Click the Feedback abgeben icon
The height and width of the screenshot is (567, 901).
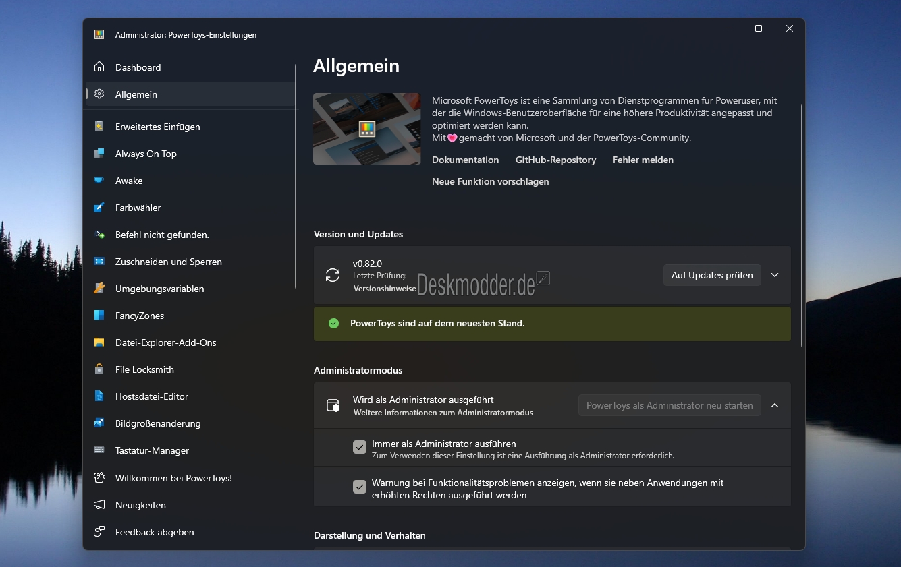[x=99, y=532]
